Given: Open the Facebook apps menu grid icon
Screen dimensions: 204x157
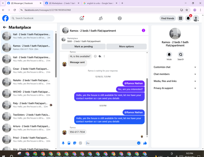Looking at the screenshot, I should 180,18.
